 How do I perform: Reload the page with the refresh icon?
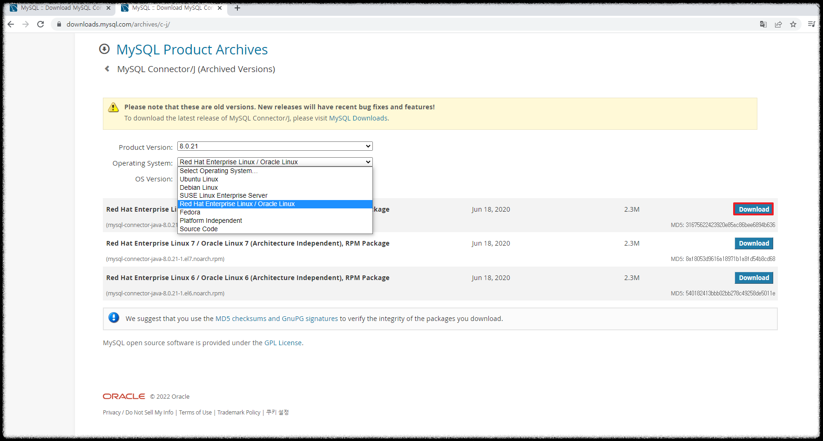tap(40, 24)
